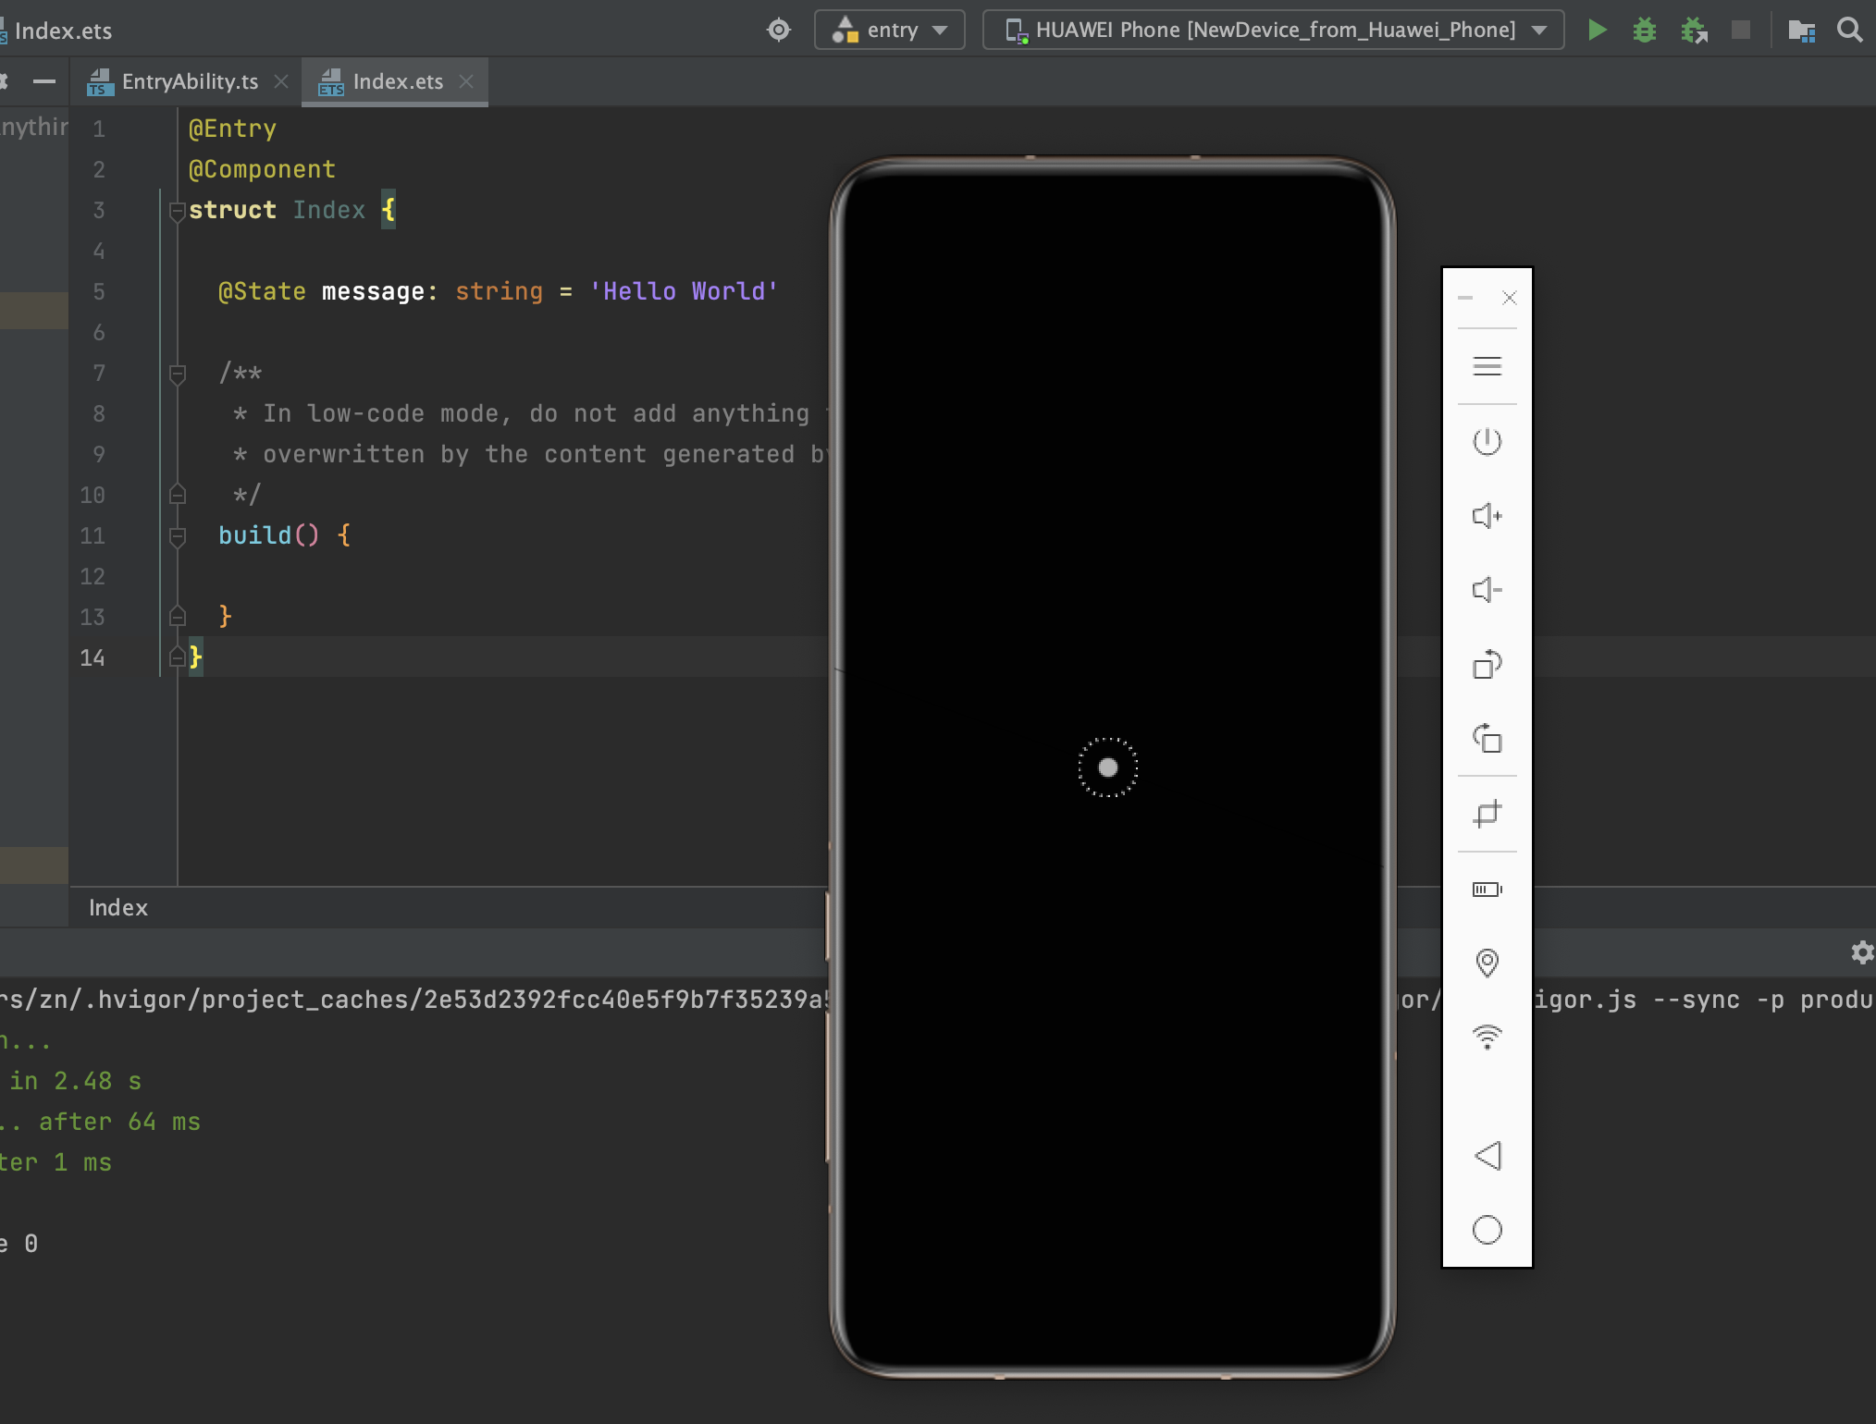Click the emulator loading spinner
This screenshot has height=1424, width=1876.
click(1108, 767)
